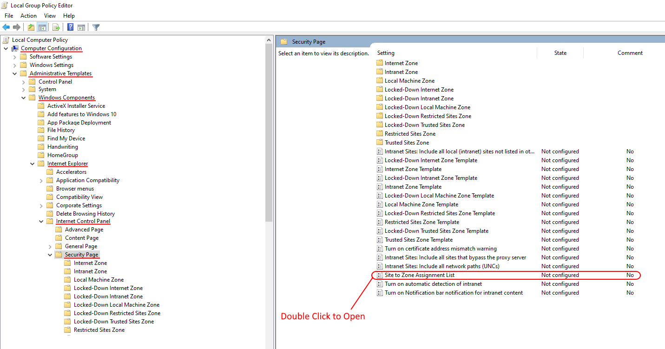Image resolution: width=665 pixels, height=349 pixels.
Task: Expand the Software Settings node
Action: coord(15,57)
